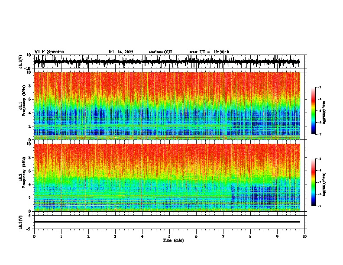Click the "6" tick on ch.2 frequency axis
343x265 pixels.
click(x=30, y=171)
